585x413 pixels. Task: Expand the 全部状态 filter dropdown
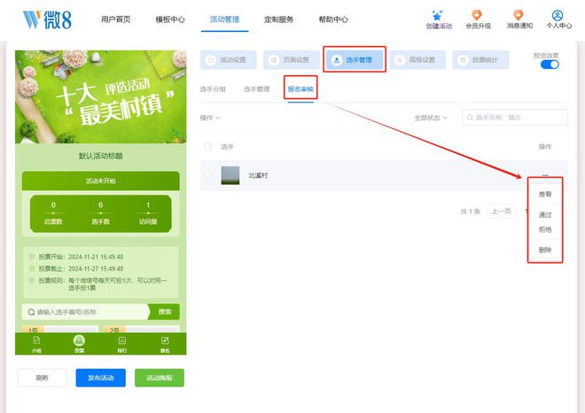tap(431, 118)
